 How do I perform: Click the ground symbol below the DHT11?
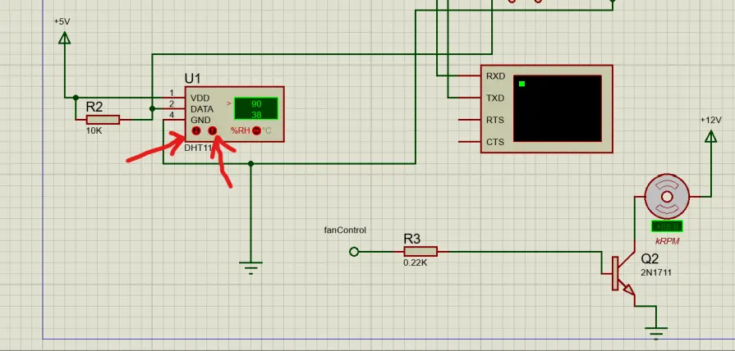[250, 267]
